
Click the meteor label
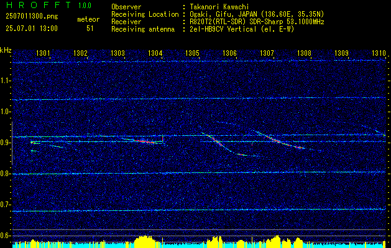click(88, 19)
